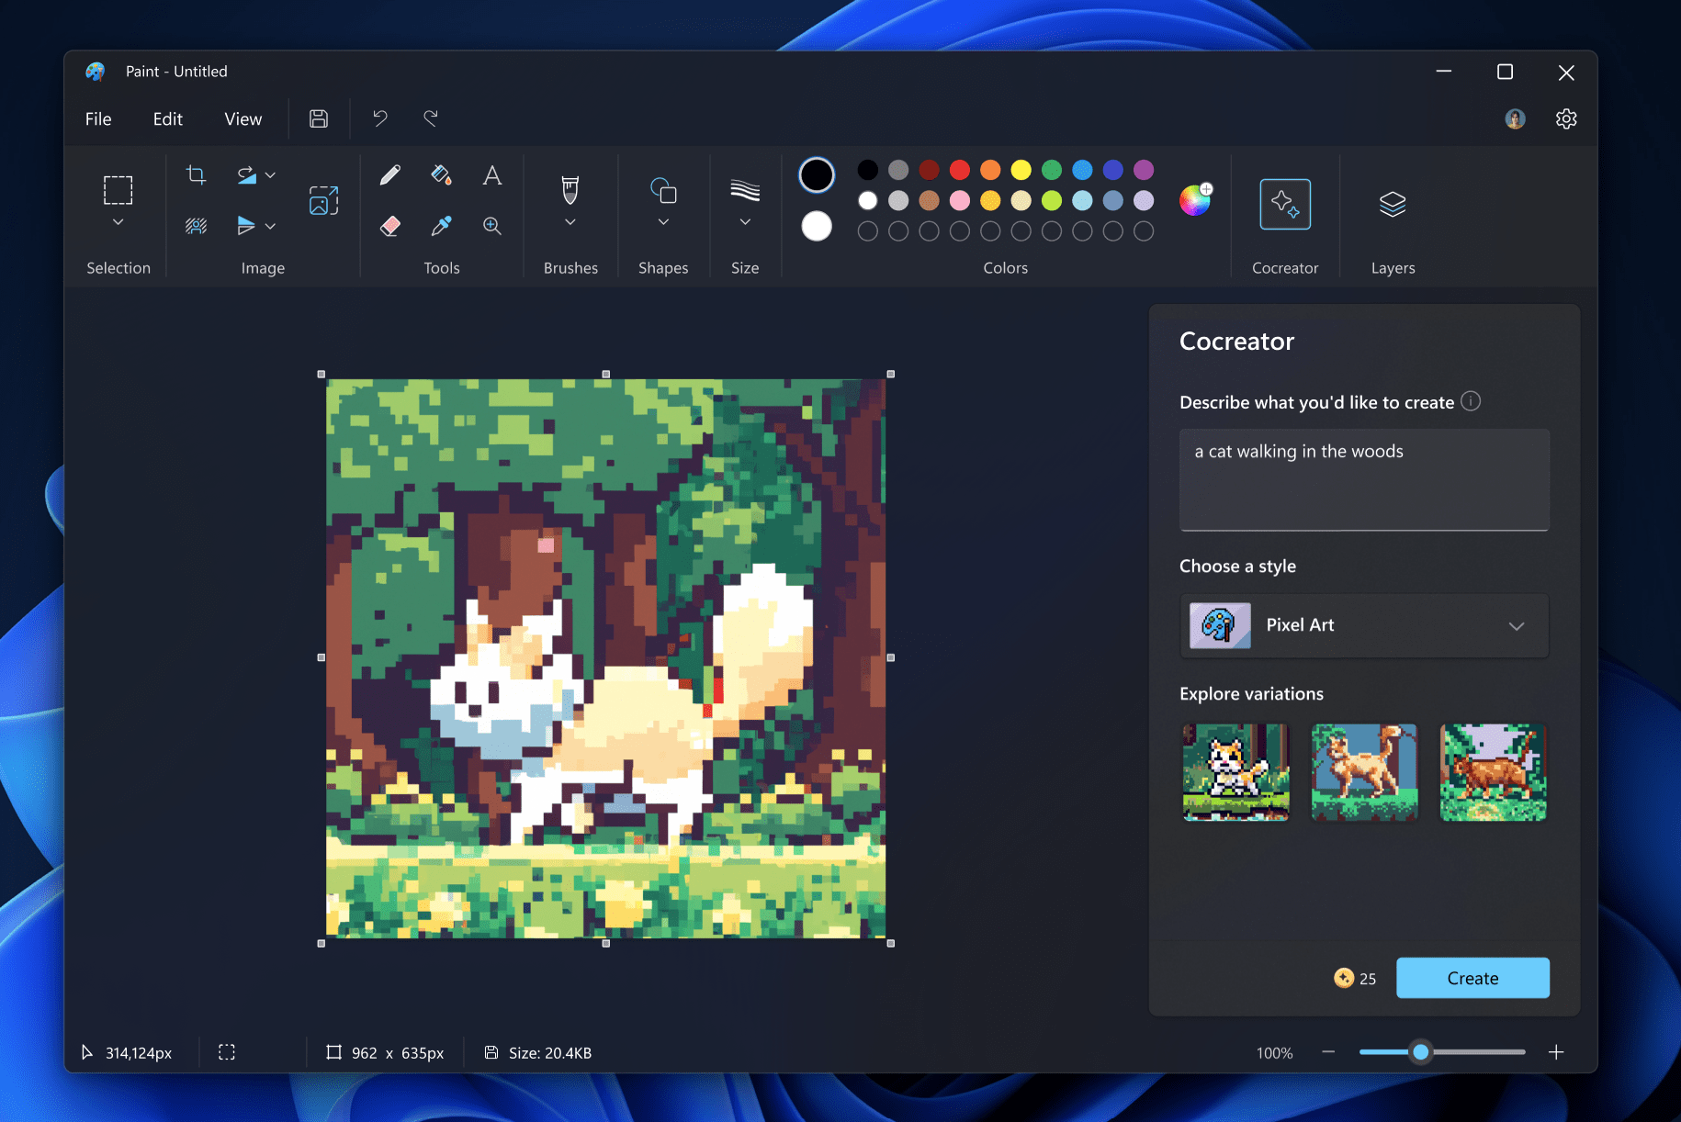Select the Fill with color tool

(441, 174)
